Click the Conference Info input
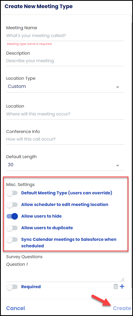The height and width of the screenshot is (316, 133). [x=65, y=139]
